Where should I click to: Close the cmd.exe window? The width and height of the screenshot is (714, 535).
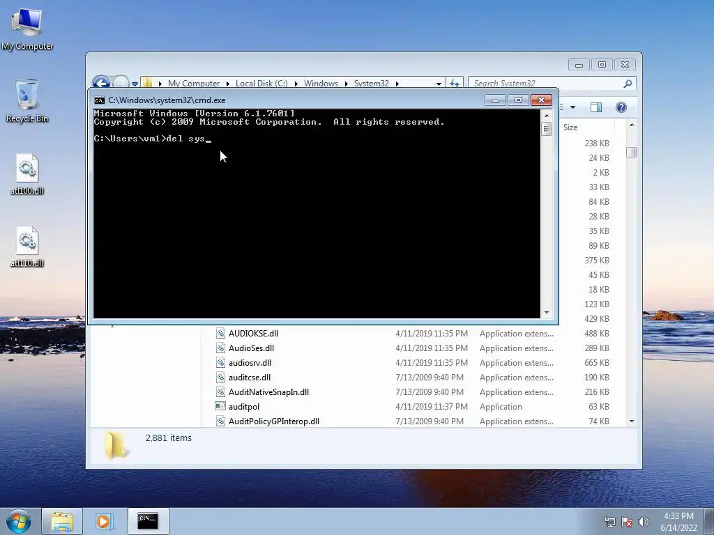tap(541, 100)
